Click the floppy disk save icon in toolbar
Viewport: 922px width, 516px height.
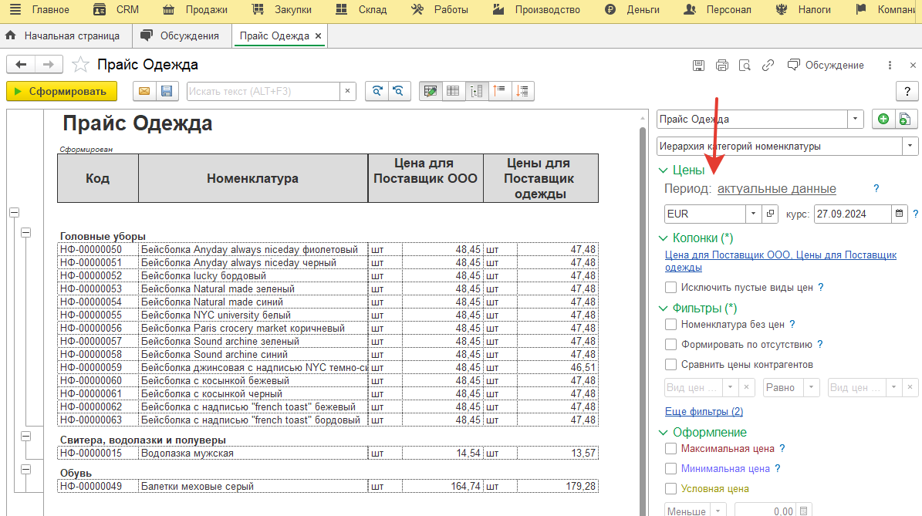[x=166, y=91]
